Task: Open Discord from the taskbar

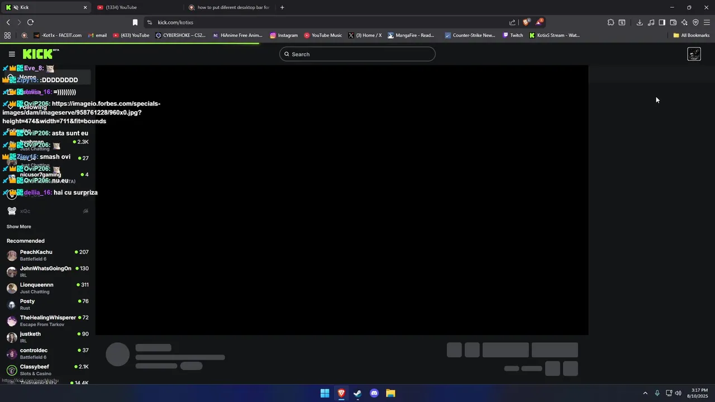Action: (374, 393)
